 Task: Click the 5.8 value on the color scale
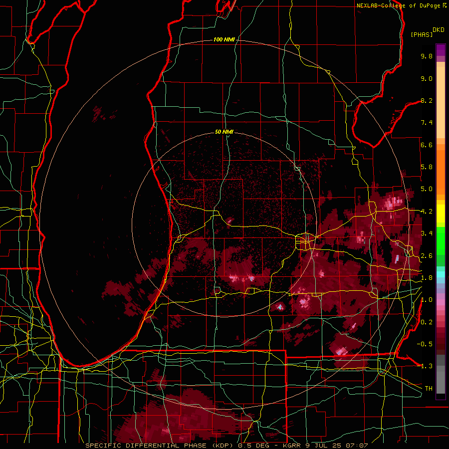tap(427, 167)
